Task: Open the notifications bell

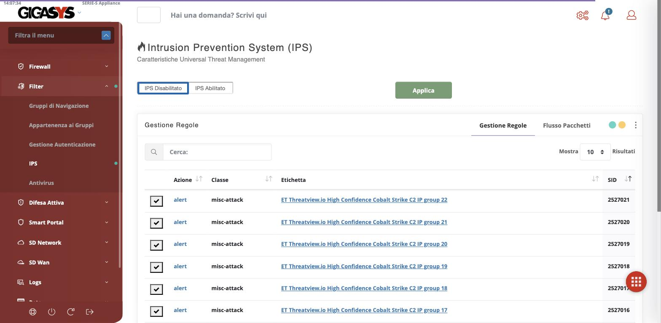Action: pyautogui.click(x=605, y=15)
